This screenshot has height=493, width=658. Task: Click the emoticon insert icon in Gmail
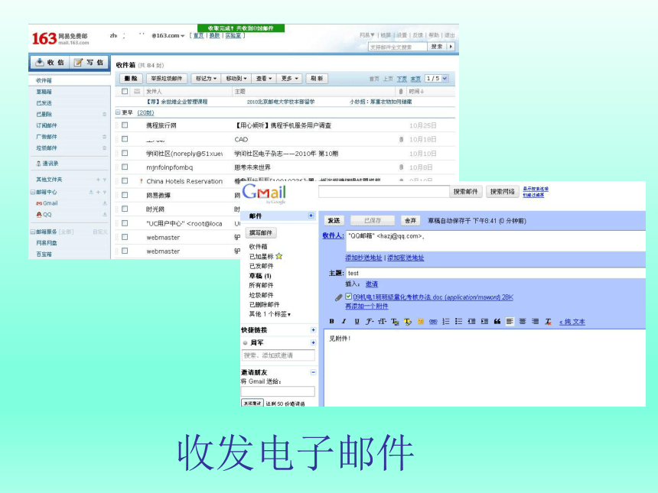(421, 321)
